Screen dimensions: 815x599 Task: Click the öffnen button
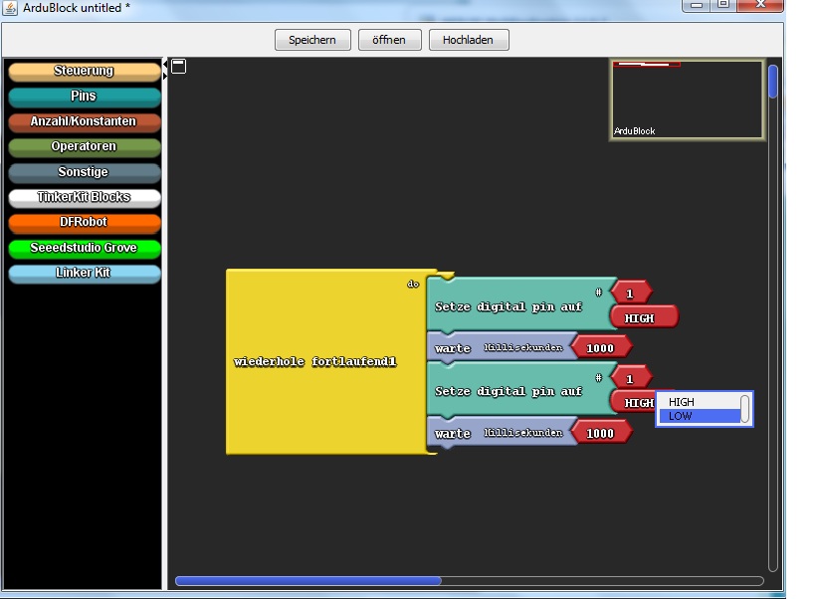(x=389, y=40)
